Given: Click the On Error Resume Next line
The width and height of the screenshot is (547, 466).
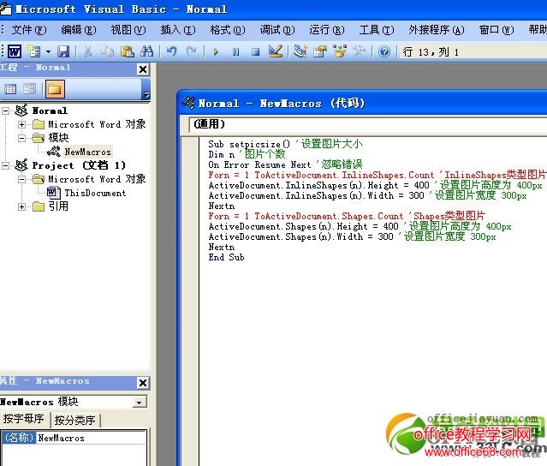Looking at the screenshot, I should point(285,164).
